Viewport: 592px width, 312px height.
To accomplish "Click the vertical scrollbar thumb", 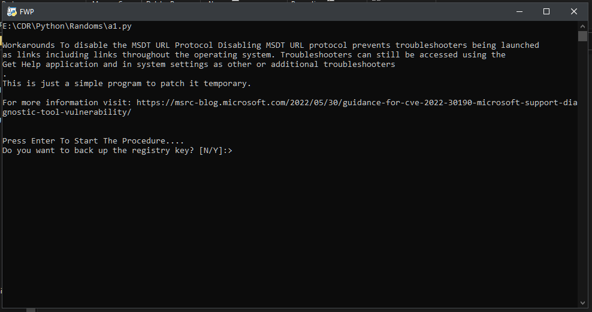I will (582, 36).
